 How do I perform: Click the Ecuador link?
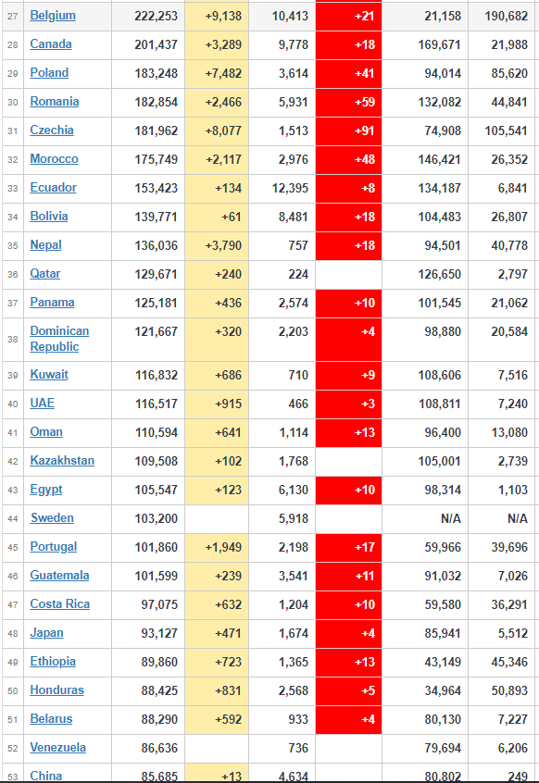tap(54, 188)
